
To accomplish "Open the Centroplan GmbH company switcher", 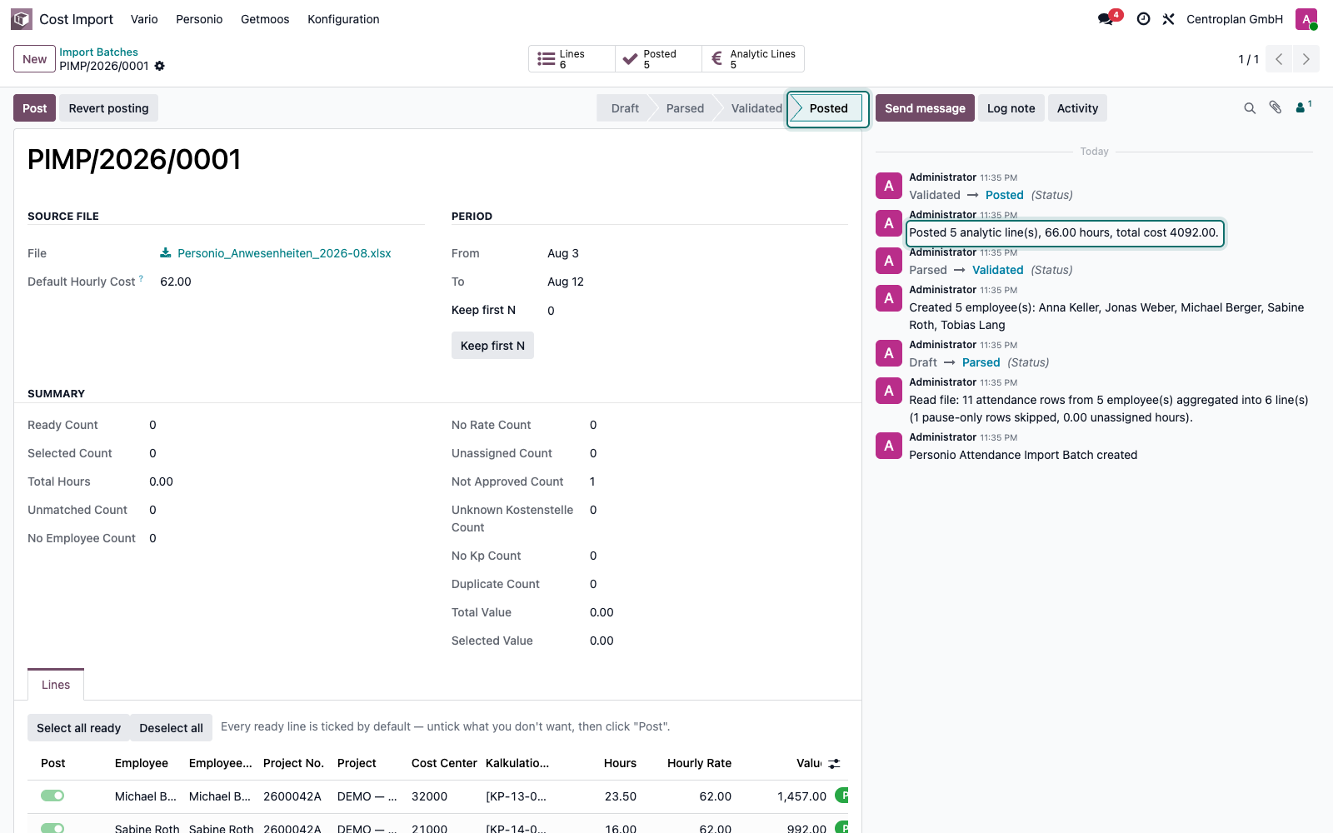I will point(1235,19).
